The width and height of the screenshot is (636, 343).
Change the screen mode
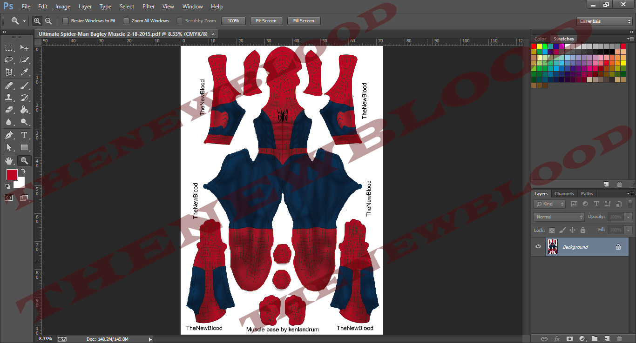[24, 198]
